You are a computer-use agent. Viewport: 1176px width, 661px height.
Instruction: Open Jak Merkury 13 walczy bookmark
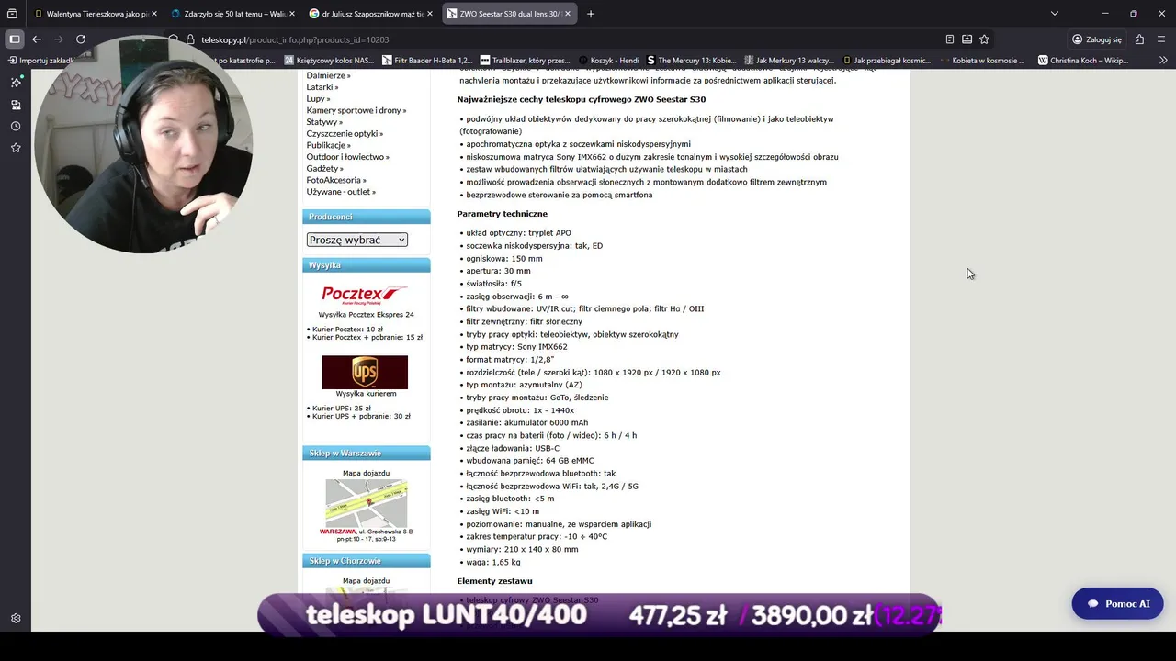coord(789,61)
